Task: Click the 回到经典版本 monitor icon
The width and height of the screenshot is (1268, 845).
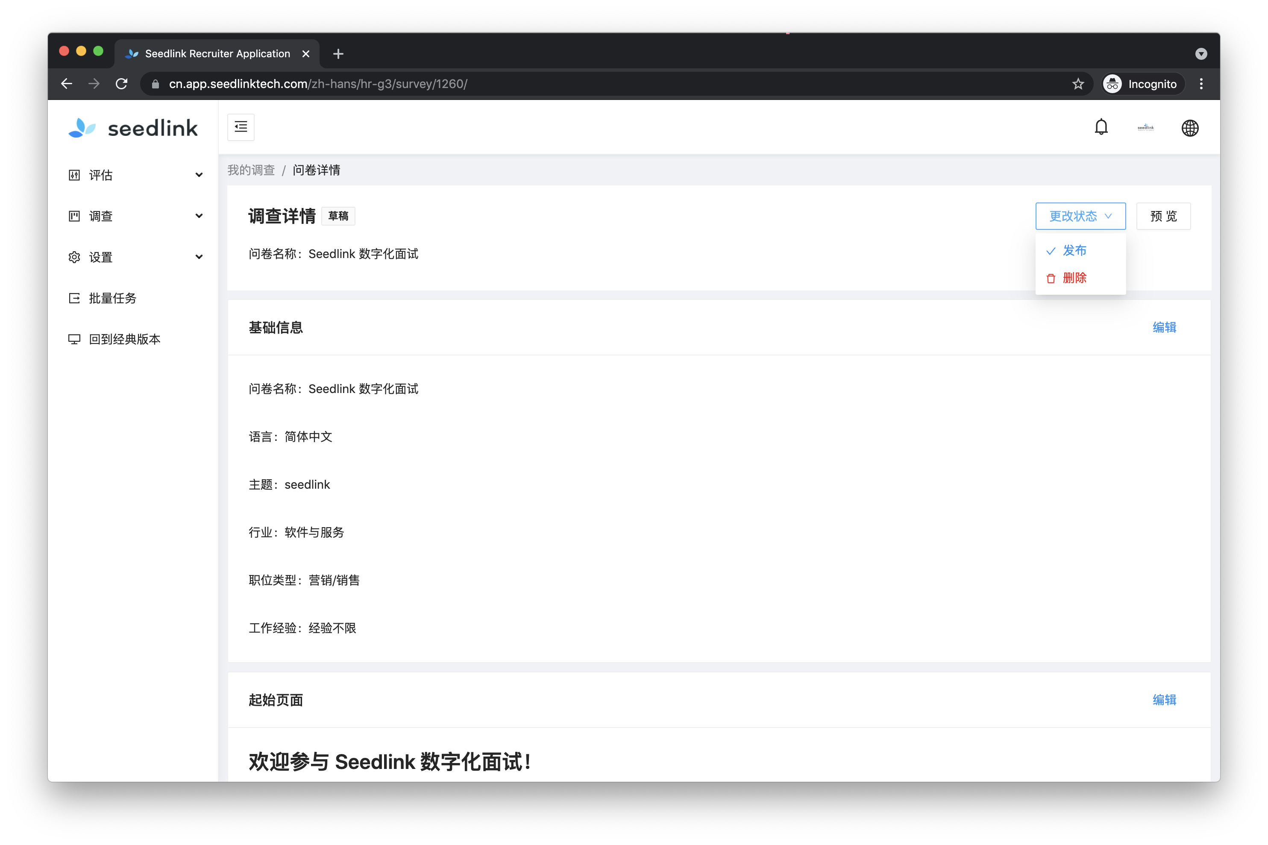Action: tap(74, 339)
